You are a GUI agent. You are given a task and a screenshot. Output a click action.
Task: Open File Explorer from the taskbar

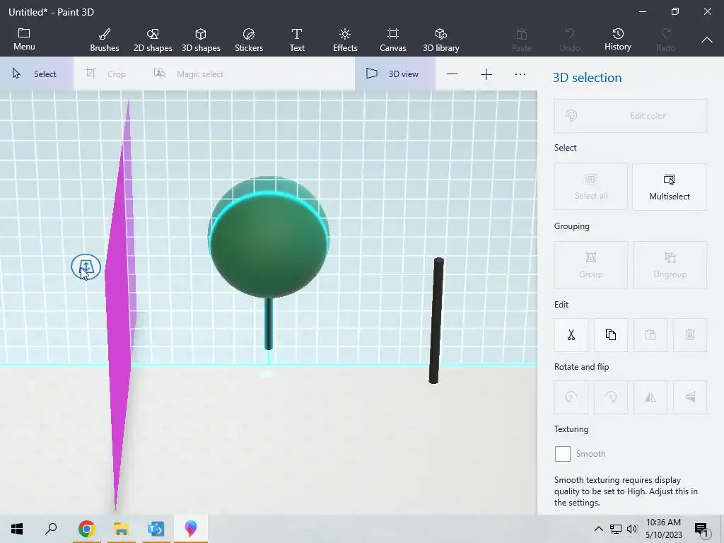click(122, 529)
